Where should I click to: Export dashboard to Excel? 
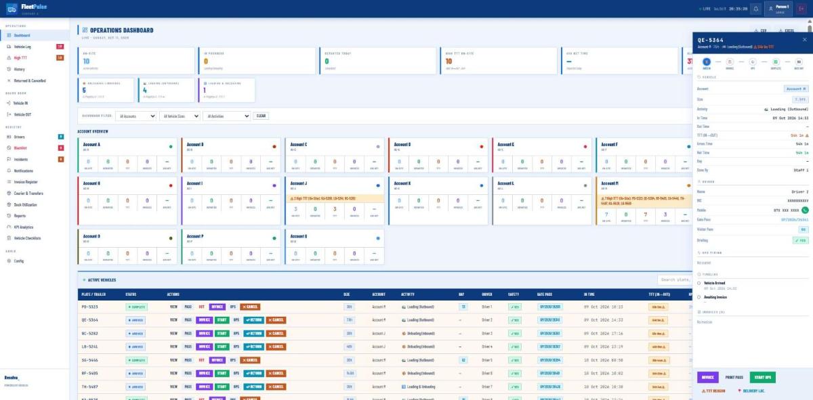(787, 30)
